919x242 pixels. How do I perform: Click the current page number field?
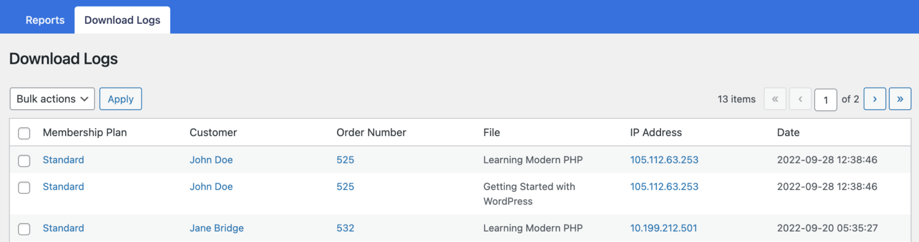tap(825, 99)
